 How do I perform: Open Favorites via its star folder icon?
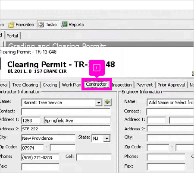tap(11, 25)
